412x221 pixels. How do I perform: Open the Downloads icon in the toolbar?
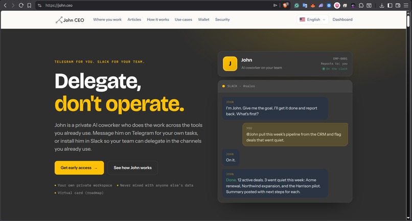tap(382, 5)
